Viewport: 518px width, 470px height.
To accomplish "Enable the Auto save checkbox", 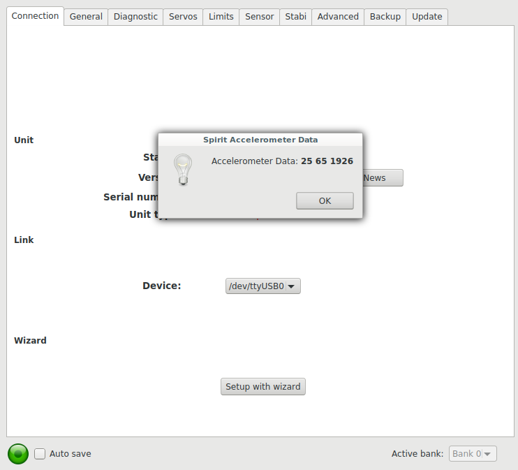I will [x=40, y=454].
